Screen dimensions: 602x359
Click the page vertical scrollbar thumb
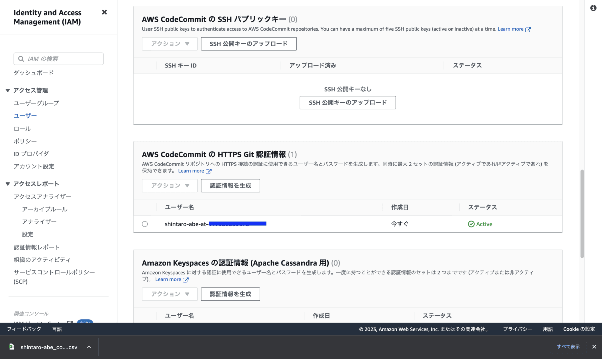582,213
